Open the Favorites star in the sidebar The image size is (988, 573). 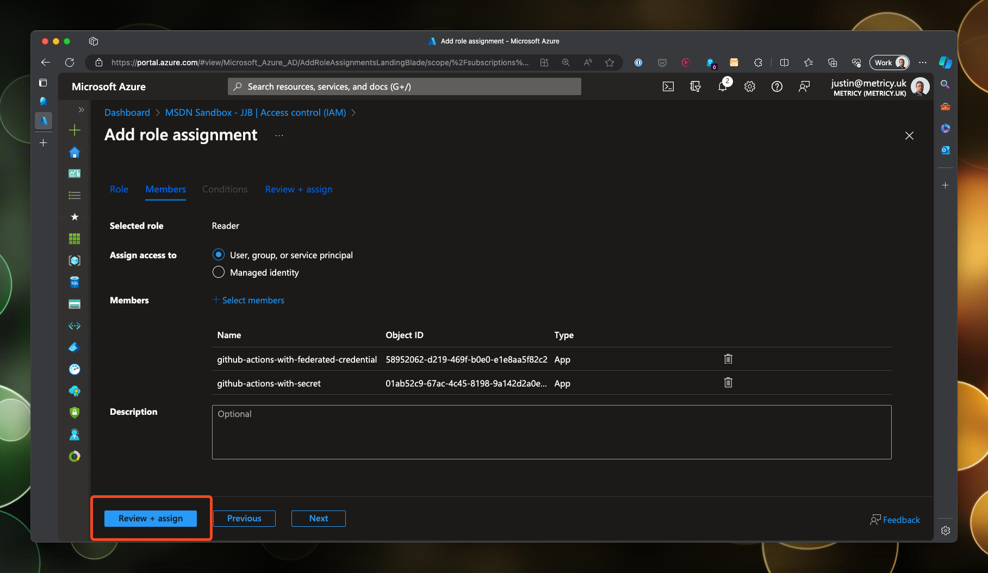pos(74,216)
